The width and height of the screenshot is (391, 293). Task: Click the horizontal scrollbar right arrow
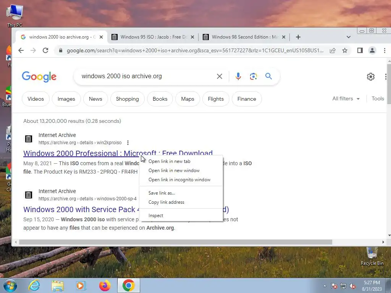click(x=383, y=242)
